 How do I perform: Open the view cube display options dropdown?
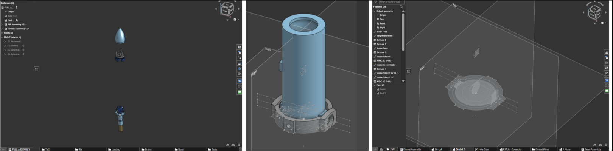click(235, 20)
